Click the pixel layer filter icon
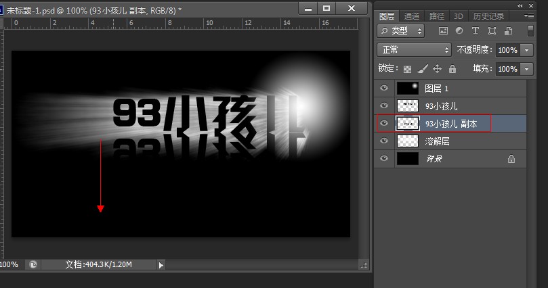Image resolution: width=548 pixels, height=288 pixels. [x=444, y=31]
